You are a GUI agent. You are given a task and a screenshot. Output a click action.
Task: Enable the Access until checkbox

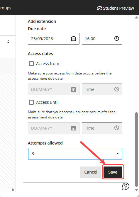click(x=31, y=102)
